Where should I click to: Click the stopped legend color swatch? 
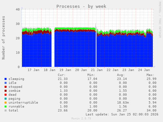6,87
